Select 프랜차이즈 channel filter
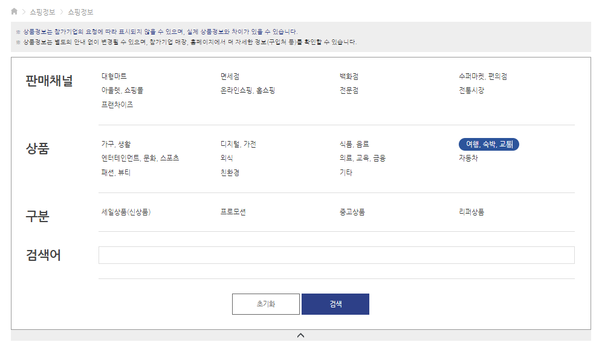 117,105
